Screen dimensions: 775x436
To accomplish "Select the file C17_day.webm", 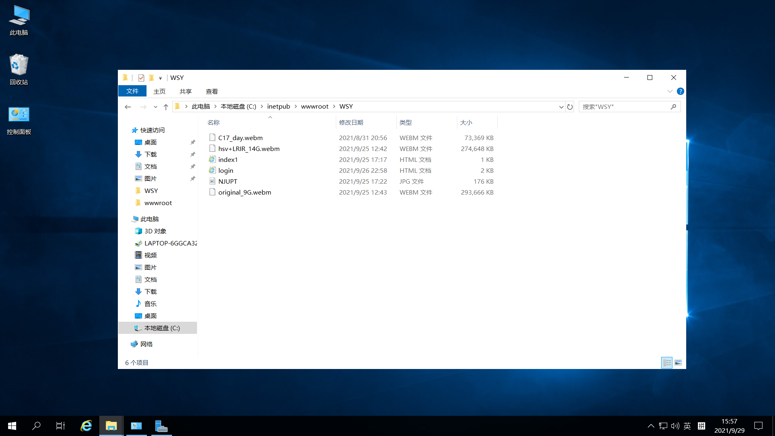I will pyautogui.click(x=240, y=138).
